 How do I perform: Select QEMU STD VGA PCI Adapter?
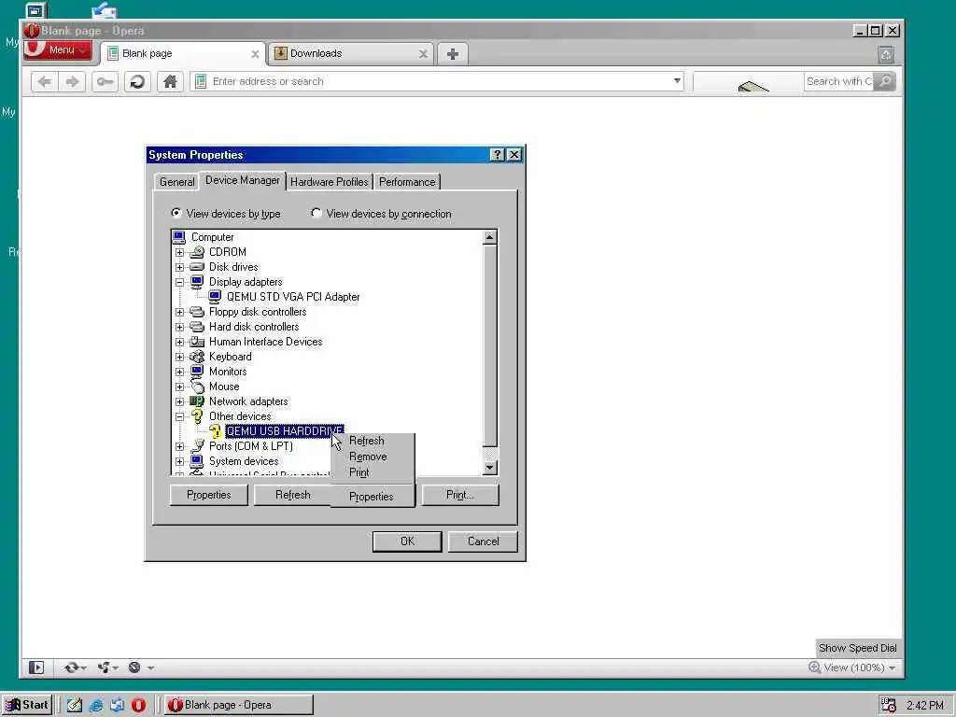pyautogui.click(x=293, y=297)
